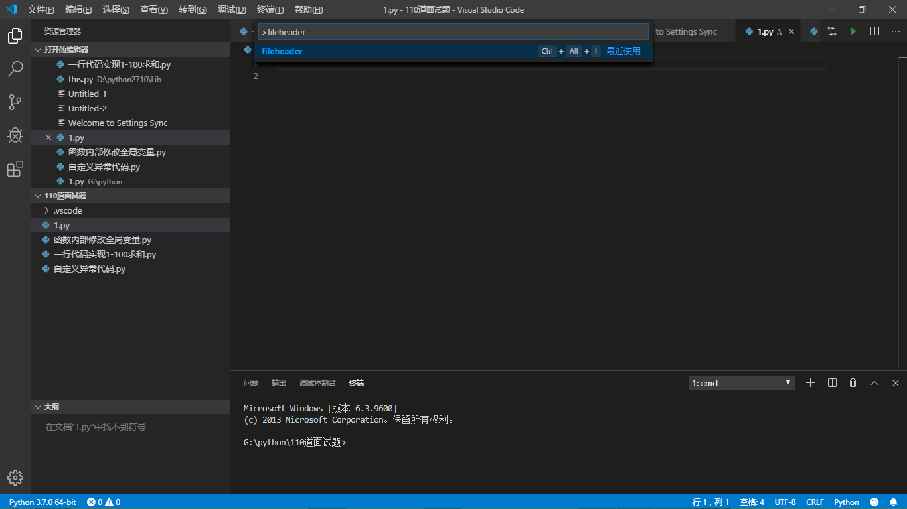Open the 1: cmd terminal selector dropdown
907x509 pixels.
coord(740,382)
